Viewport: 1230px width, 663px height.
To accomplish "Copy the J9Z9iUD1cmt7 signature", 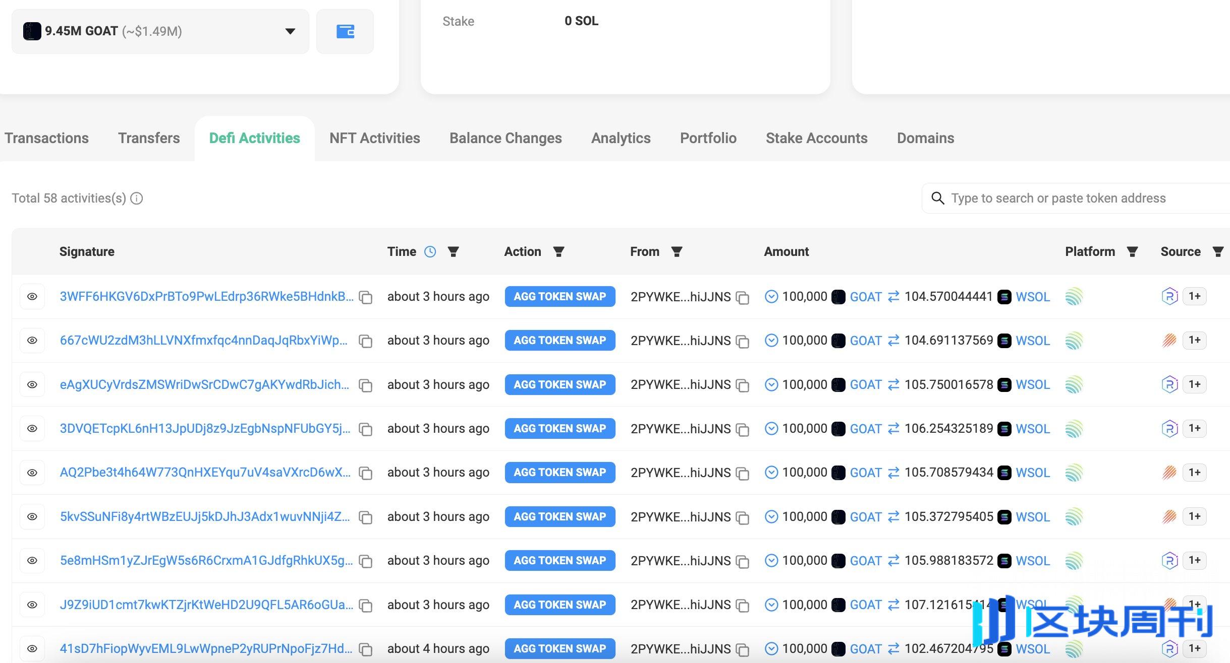I will [365, 606].
